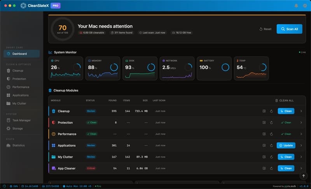Image resolution: width=311 pixels, height=189 pixels.
Task: Click Clean button in Cleanup row
Action: click(286, 111)
